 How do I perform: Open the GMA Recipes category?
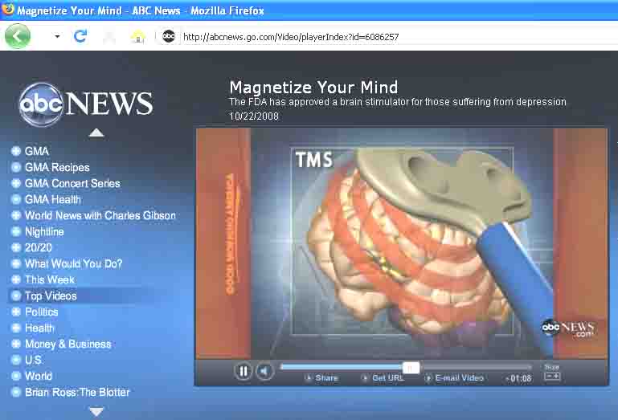pyautogui.click(x=57, y=168)
